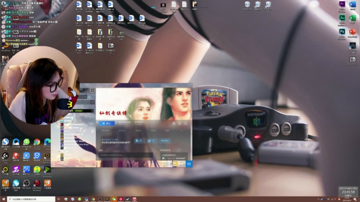
Task: Switch to Chrome on the taskbar
Action: (93, 199)
